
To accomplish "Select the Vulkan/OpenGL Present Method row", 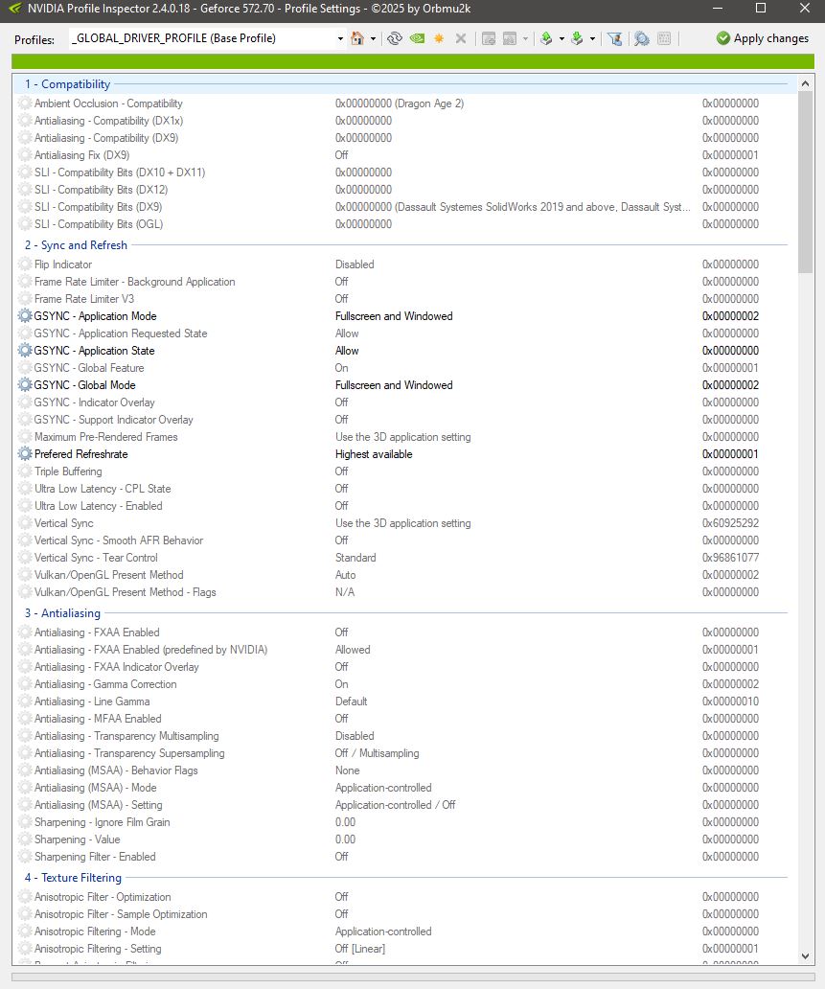I will pos(403,575).
